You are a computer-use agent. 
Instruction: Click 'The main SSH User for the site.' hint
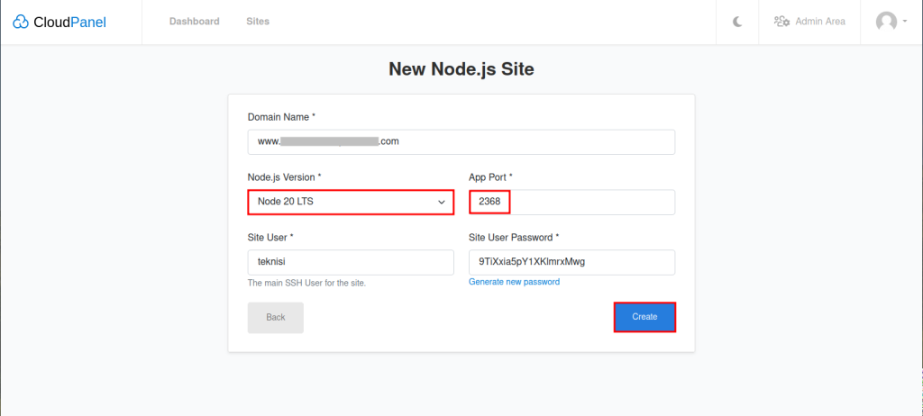coord(306,283)
